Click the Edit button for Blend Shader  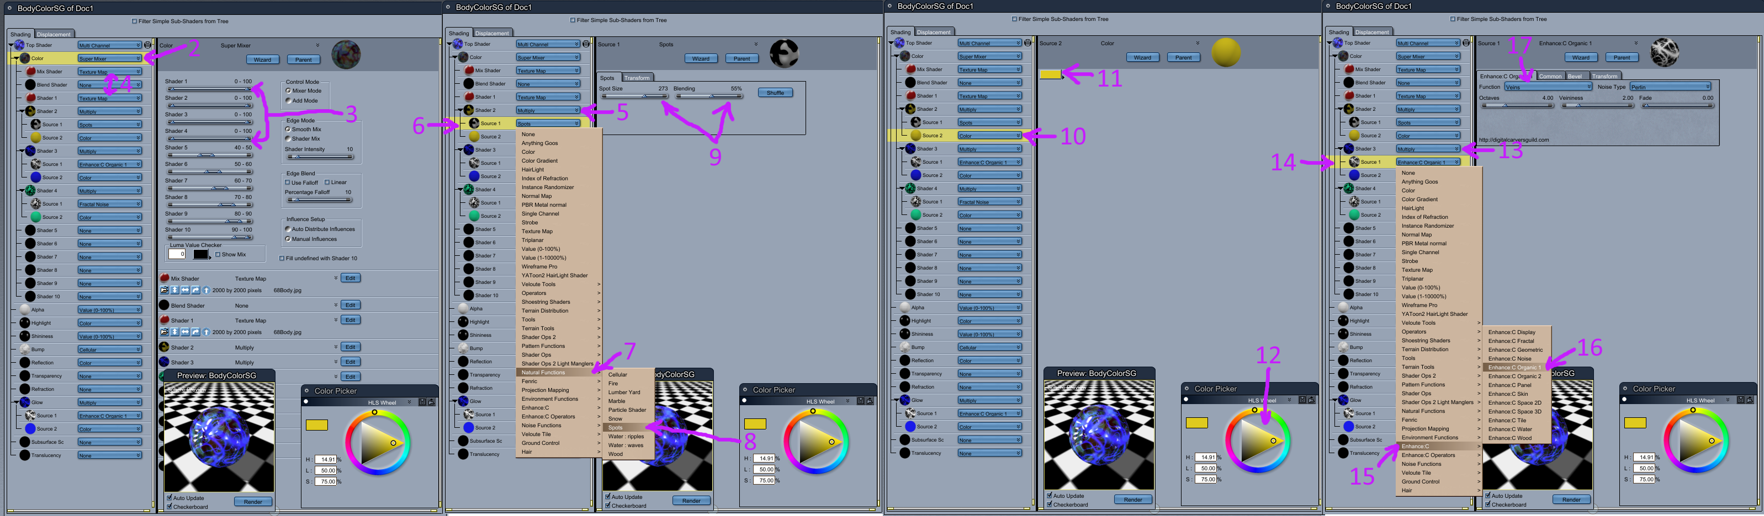coord(350,305)
